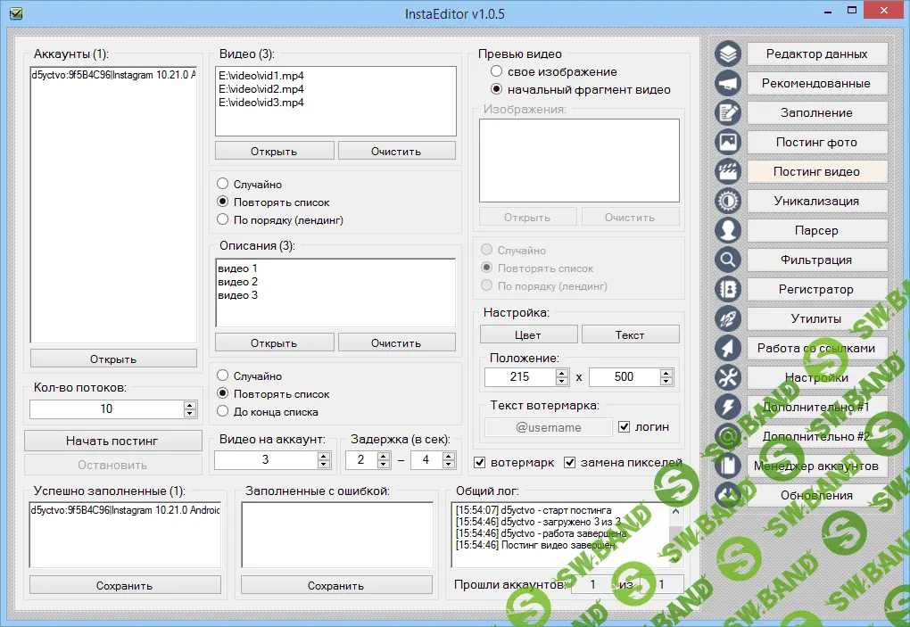
Task: Uncheck the замена пикселей checkbox
Action: point(570,463)
